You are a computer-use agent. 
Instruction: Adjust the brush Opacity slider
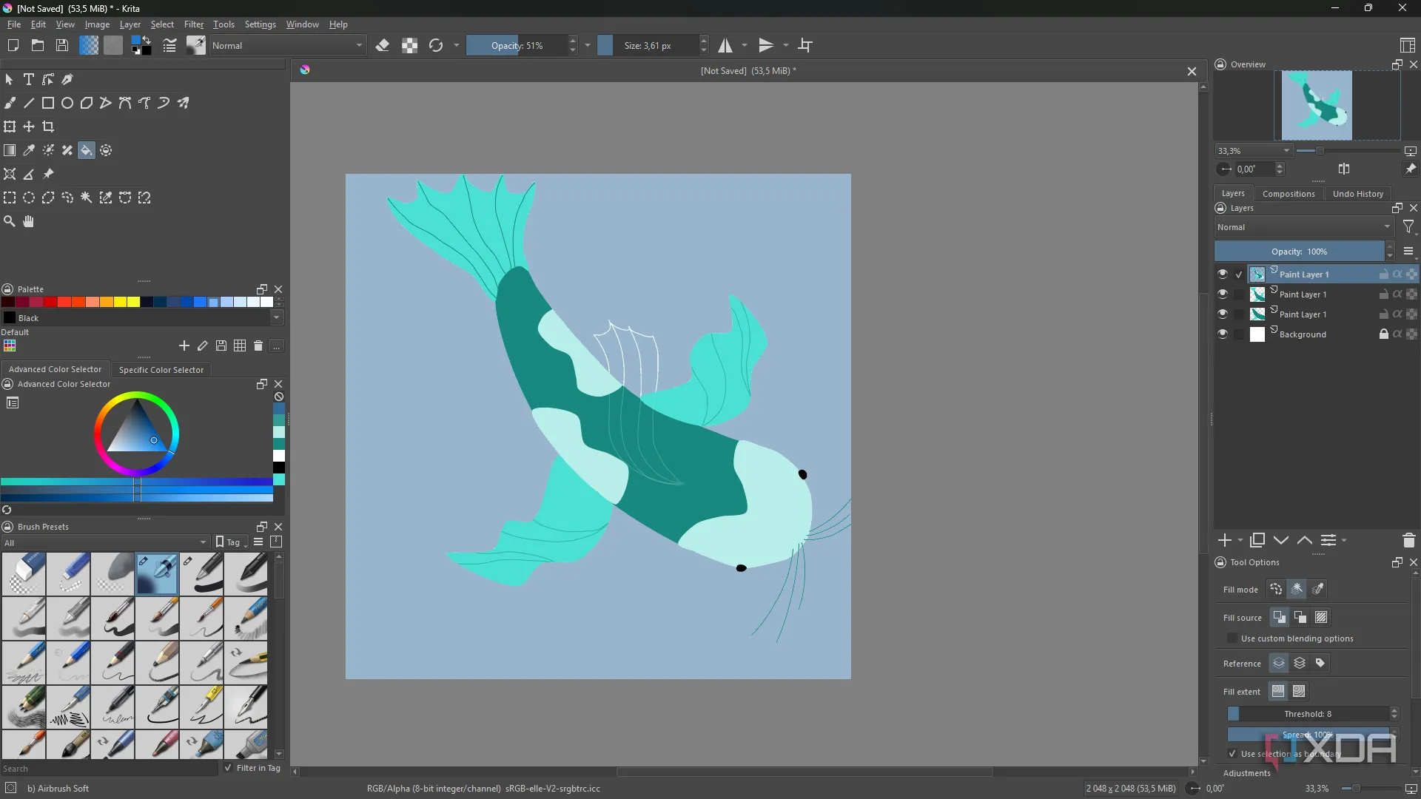518,45
